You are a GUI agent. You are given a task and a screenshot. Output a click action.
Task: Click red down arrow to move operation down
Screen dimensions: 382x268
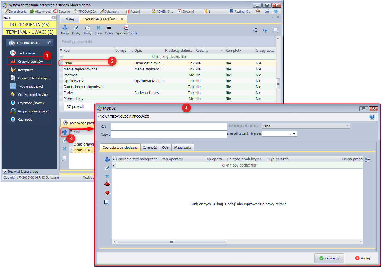click(x=107, y=193)
